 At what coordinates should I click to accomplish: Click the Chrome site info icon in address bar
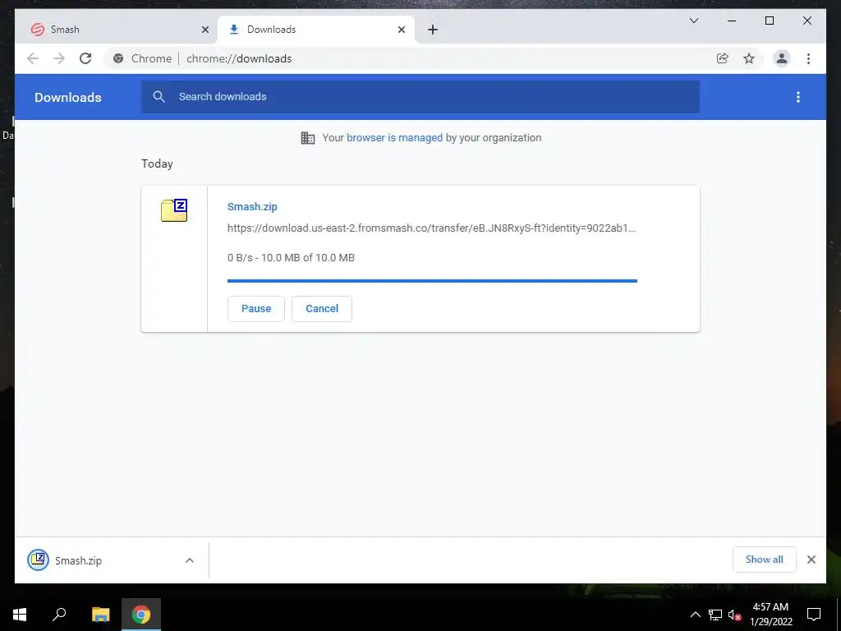click(x=118, y=58)
